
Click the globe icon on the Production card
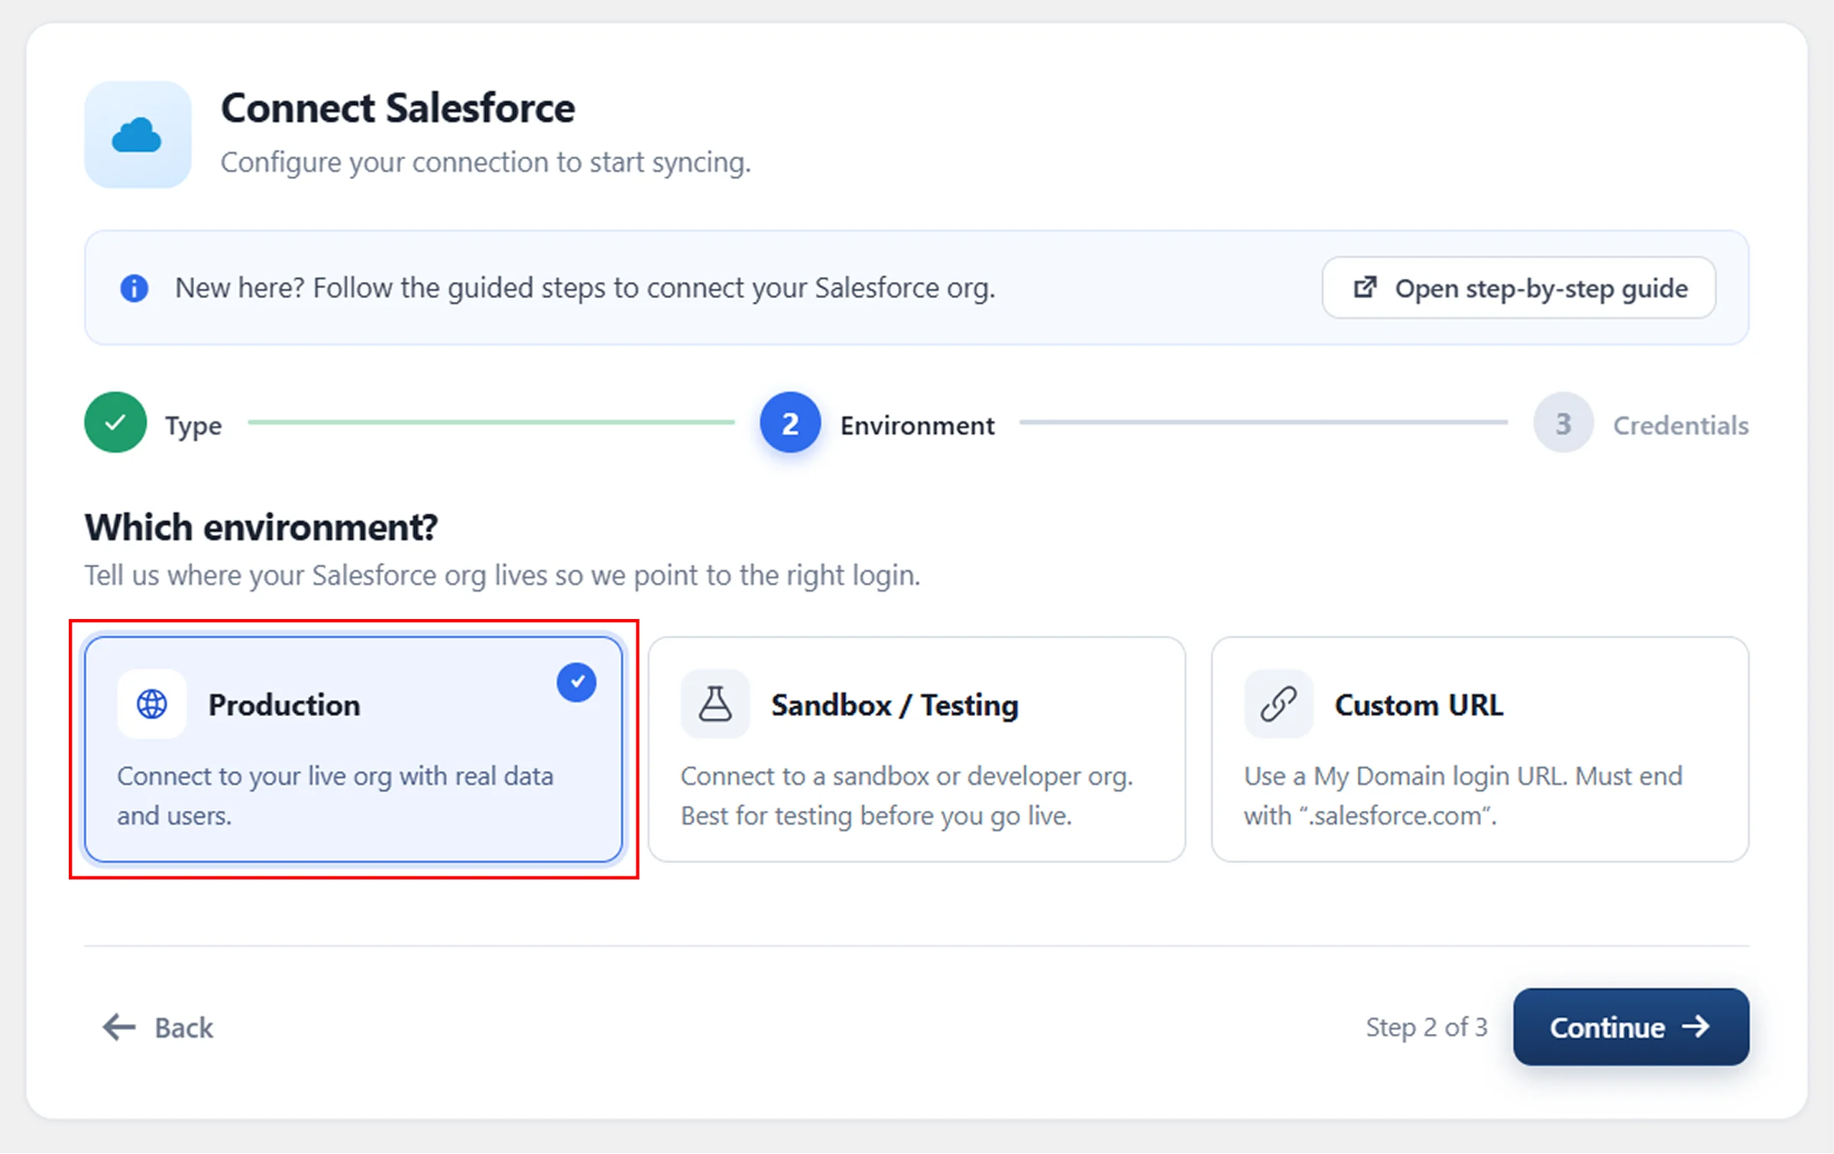pyautogui.click(x=152, y=704)
